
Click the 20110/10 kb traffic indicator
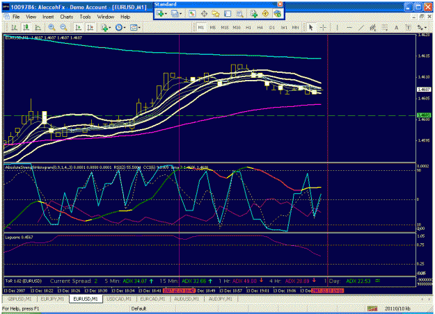(x=397, y=308)
